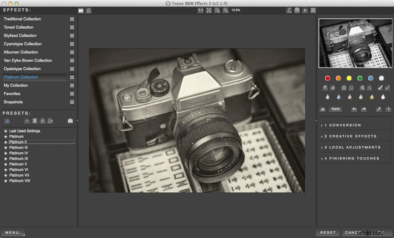Click the redo arrow icon

pos(364,109)
